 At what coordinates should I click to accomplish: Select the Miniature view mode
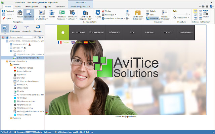(152, 18)
